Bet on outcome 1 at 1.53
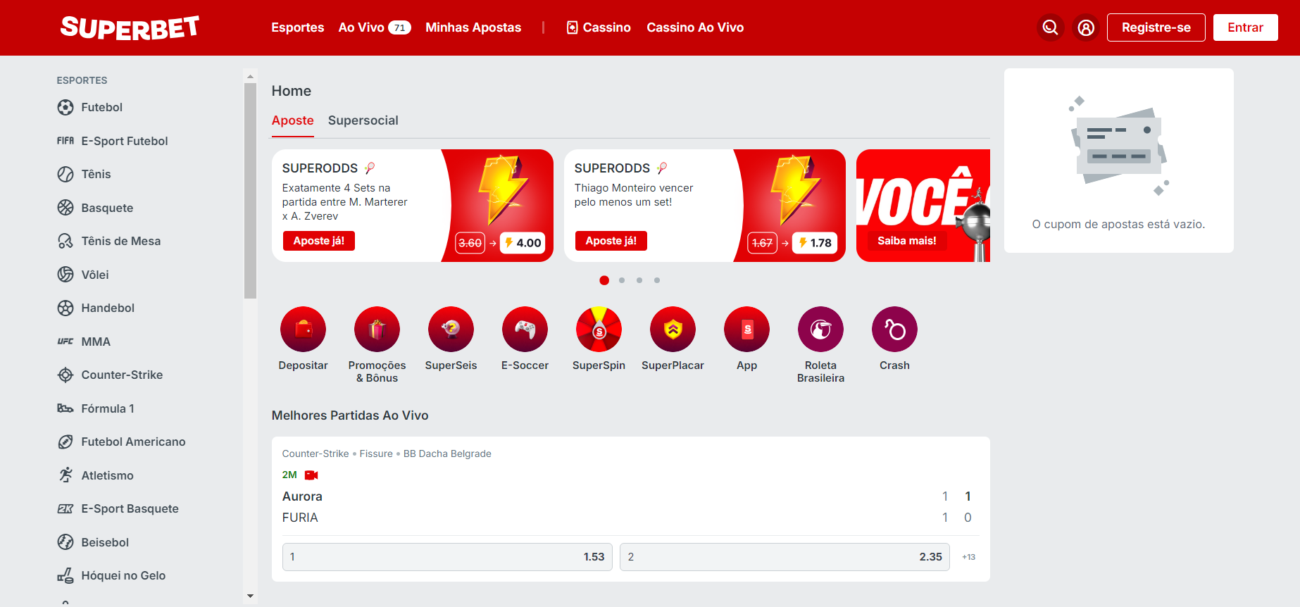 [447, 557]
